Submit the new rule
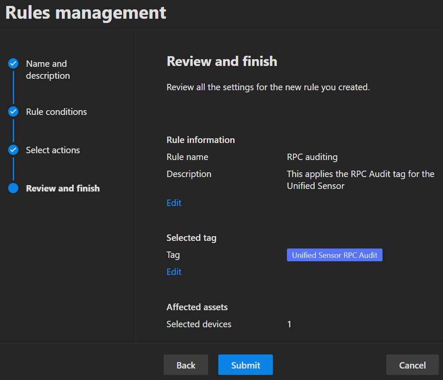The width and height of the screenshot is (443, 380). [x=245, y=365]
